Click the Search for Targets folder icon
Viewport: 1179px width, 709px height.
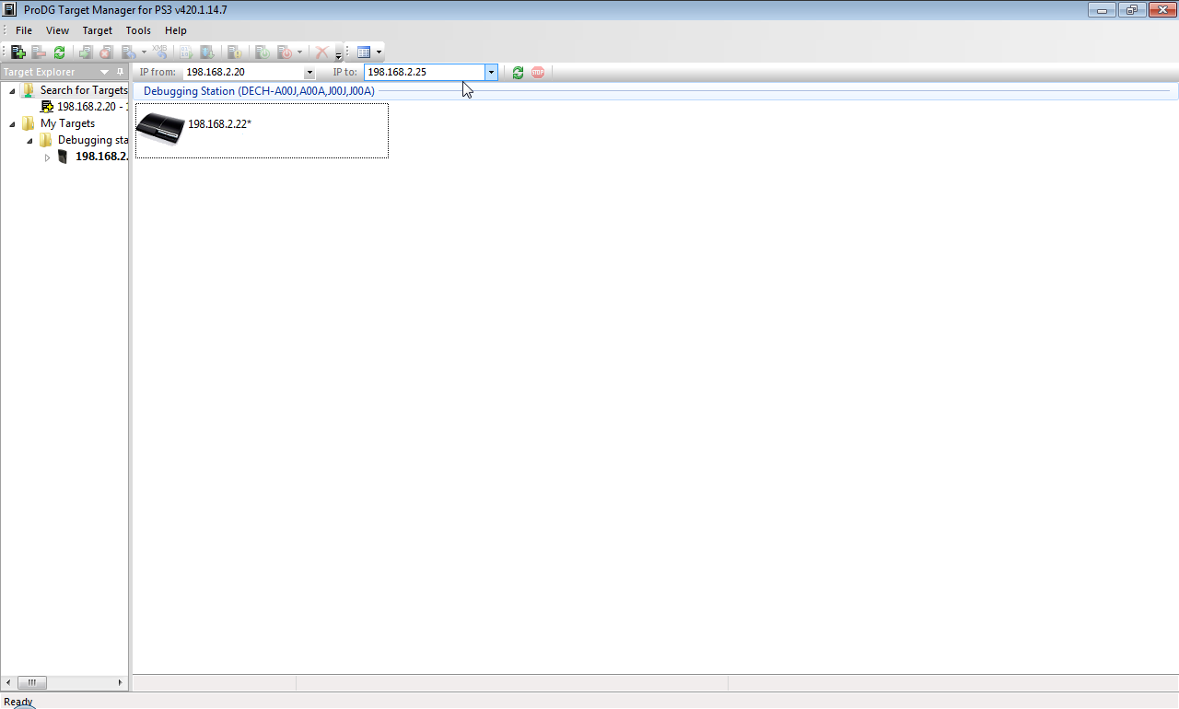click(x=29, y=90)
